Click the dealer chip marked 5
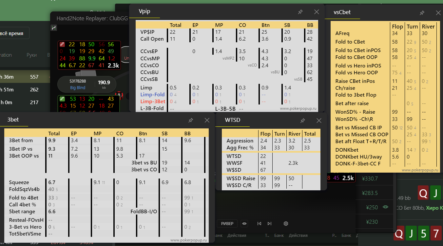The image size is (443, 246). click(x=119, y=95)
